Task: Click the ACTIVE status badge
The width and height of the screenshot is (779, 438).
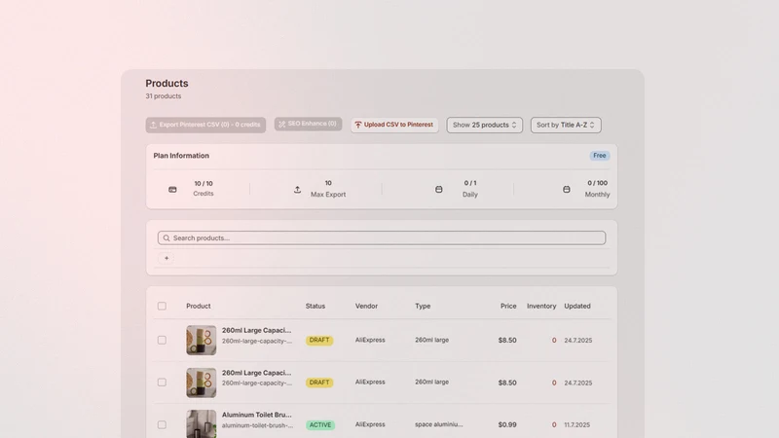Action: pyautogui.click(x=320, y=425)
